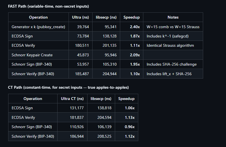Click the "CT Path" section heading
Viewport: 226px width, 147px height.
(x=68, y=88)
